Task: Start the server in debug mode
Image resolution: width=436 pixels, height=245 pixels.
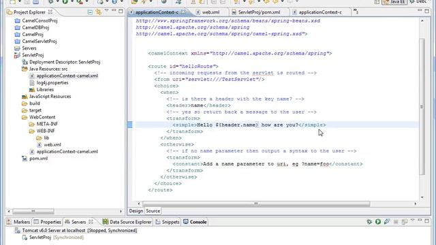Action: click(369, 221)
